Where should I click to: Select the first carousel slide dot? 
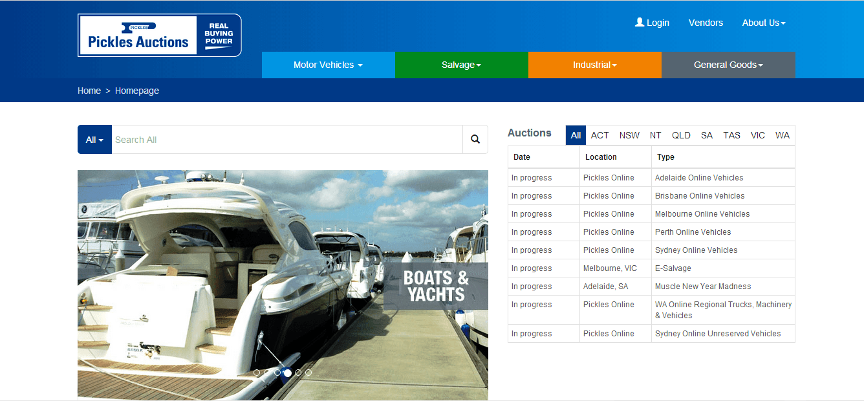tap(257, 373)
